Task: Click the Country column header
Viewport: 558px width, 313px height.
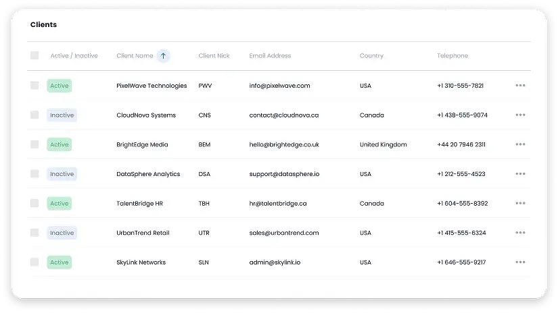Action: pyautogui.click(x=371, y=56)
